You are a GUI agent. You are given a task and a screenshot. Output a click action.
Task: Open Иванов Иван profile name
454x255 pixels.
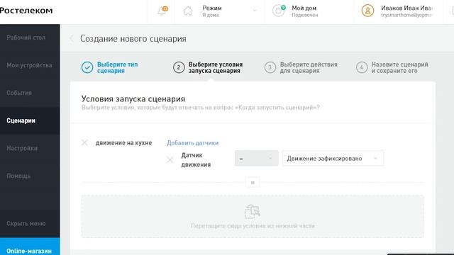406,8
